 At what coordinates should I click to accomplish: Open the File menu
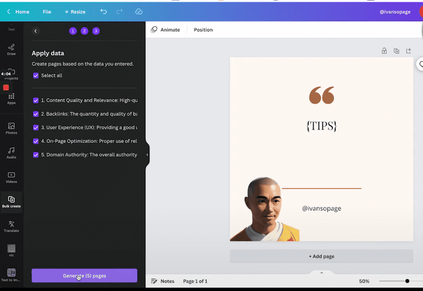[47, 11]
